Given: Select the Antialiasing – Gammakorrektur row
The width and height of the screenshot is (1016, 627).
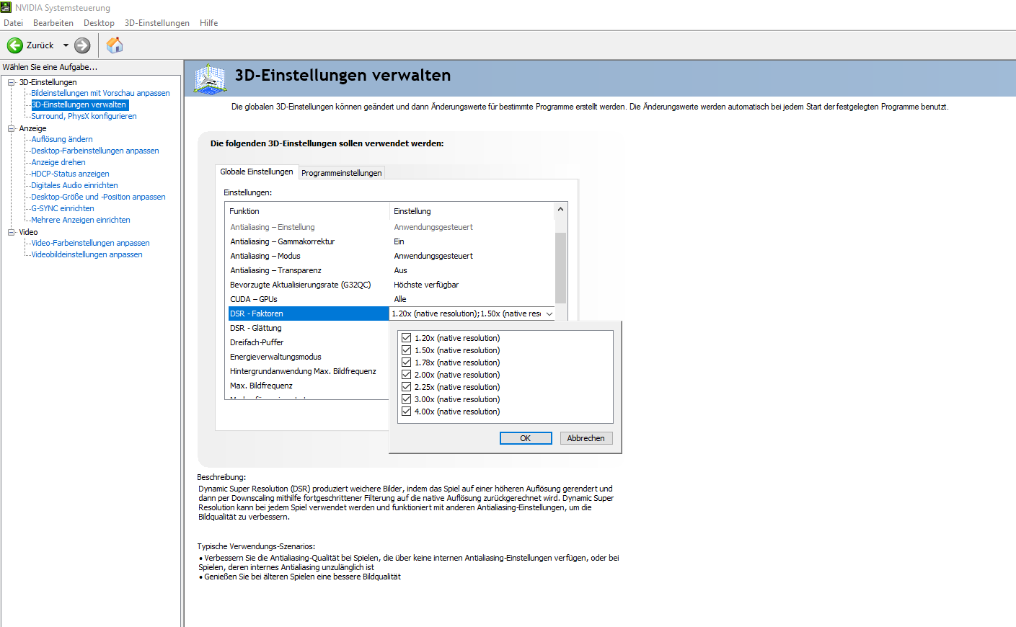Looking at the screenshot, I should [390, 241].
